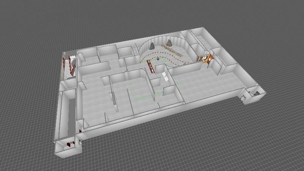Screen dimensions: 304x171
Task: Select the red wooden ladder near the curved room
Action: pyautogui.click(x=150, y=66)
